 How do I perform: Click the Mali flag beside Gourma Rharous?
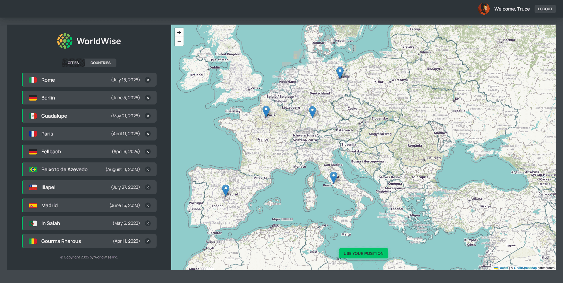point(33,241)
